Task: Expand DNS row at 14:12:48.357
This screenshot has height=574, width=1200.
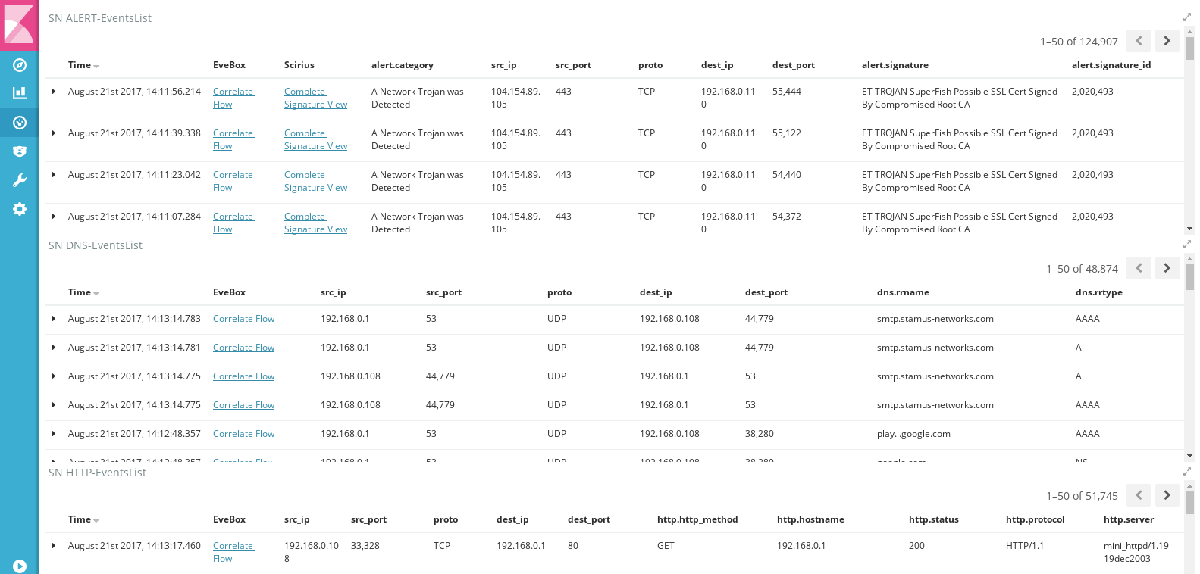Action: (x=54, y=434)
